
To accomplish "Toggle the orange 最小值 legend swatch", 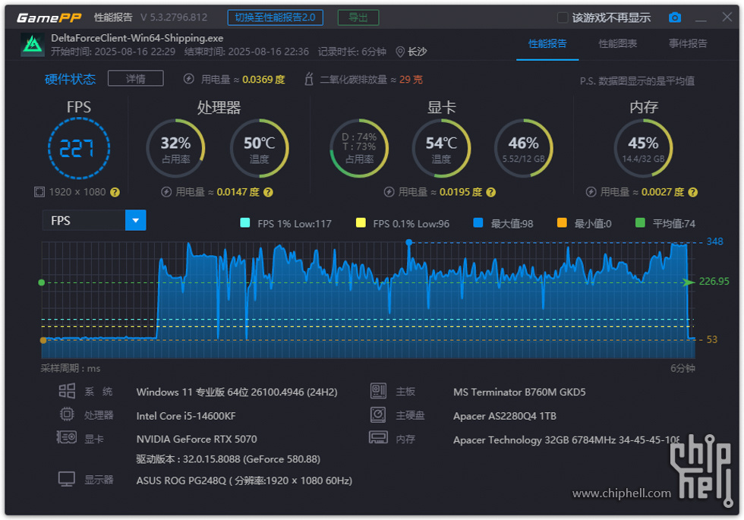I will pos(562,222).
